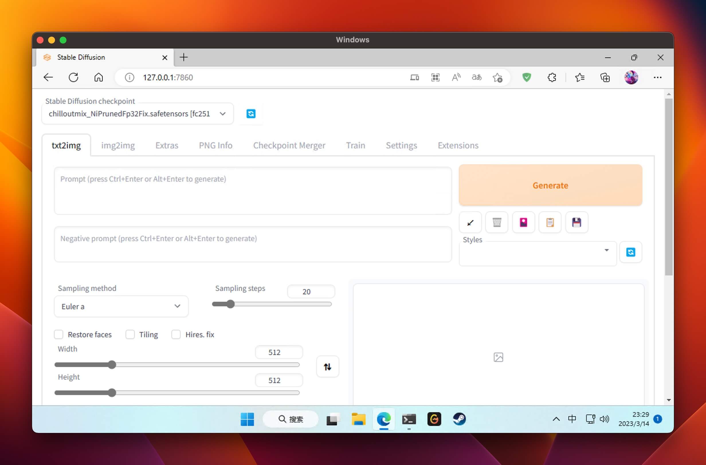Refresh the Stable Diffusion checkpoint list
The height and width of the screenshot is (465, 706).
[x=251, y=114]
